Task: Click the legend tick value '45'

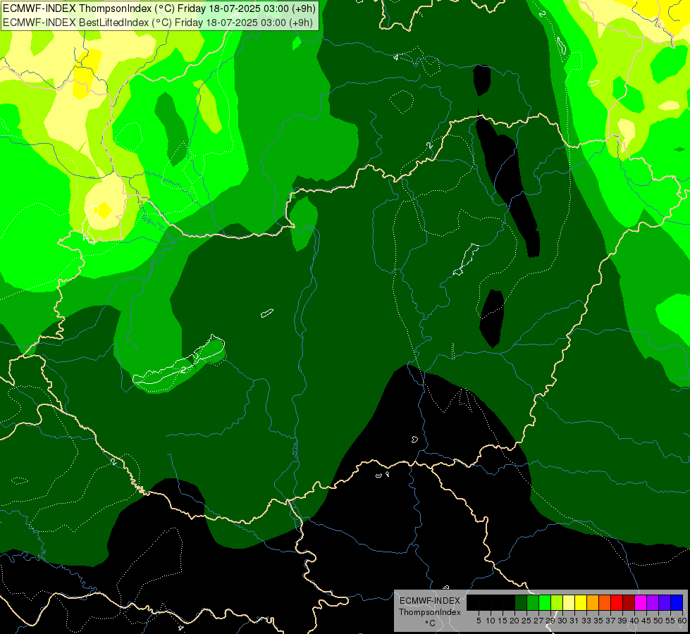Action: pyautogui.click(x=646, y=621)
